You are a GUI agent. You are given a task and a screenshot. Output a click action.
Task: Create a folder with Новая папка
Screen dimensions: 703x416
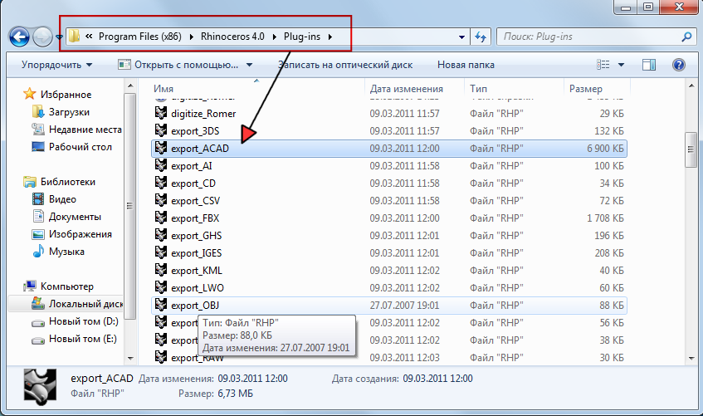pos(466,65)
